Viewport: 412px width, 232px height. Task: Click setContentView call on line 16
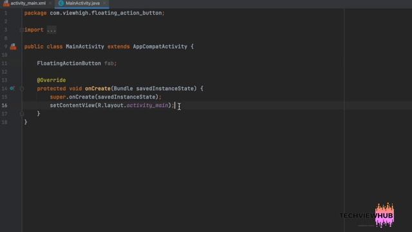[72, 105]
